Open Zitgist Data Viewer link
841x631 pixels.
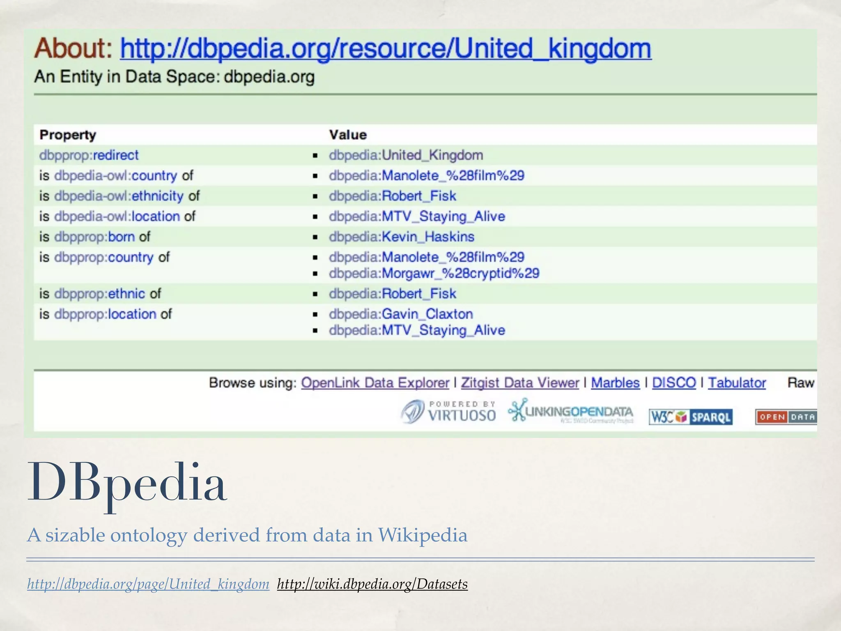pyautogui.click(x=519, y=382)
